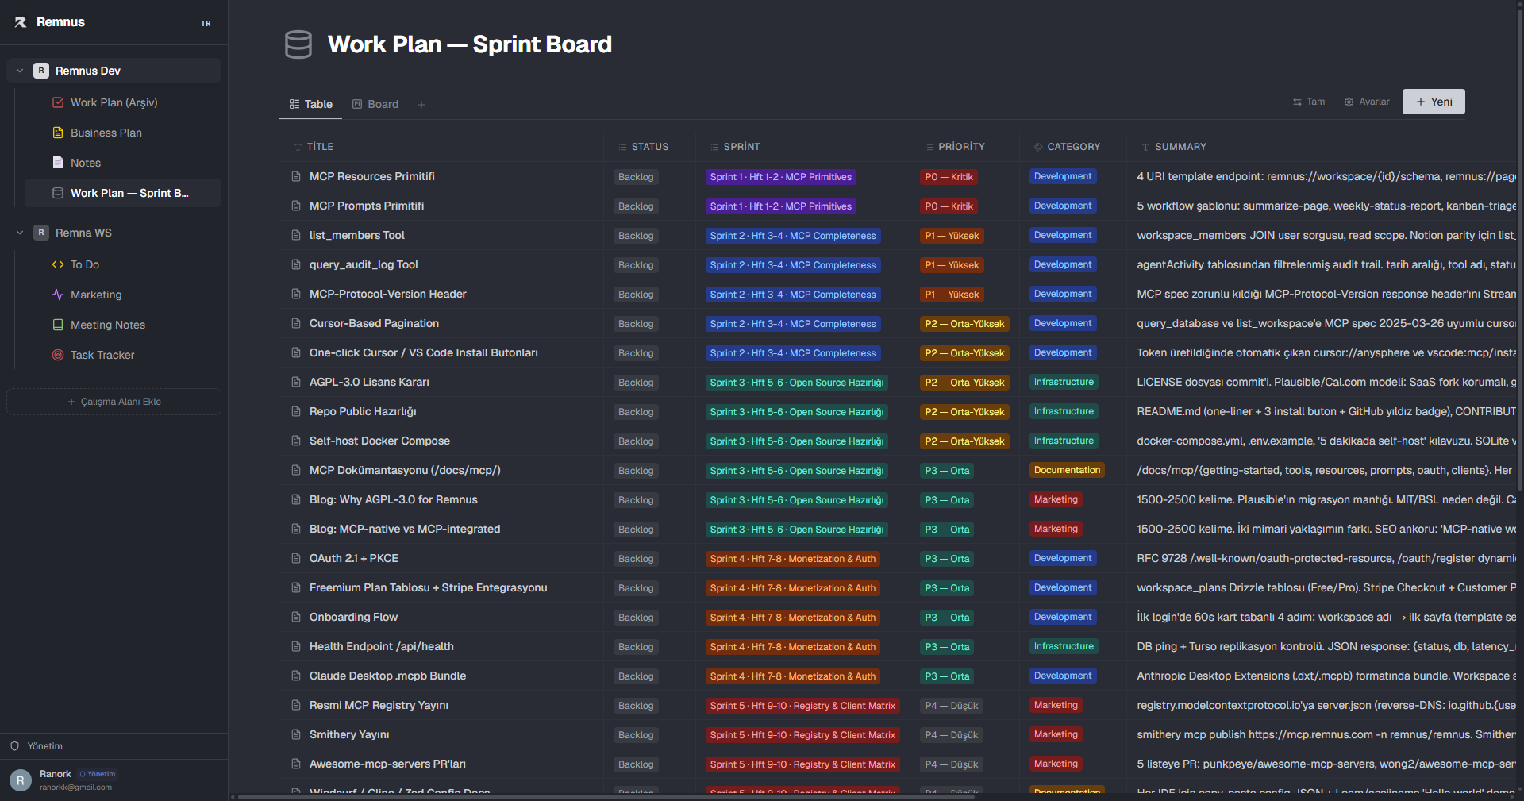Viewport: 1524px width, 801px height.
Task: Open the Business Plan page icon
Action: click(58, 133)
